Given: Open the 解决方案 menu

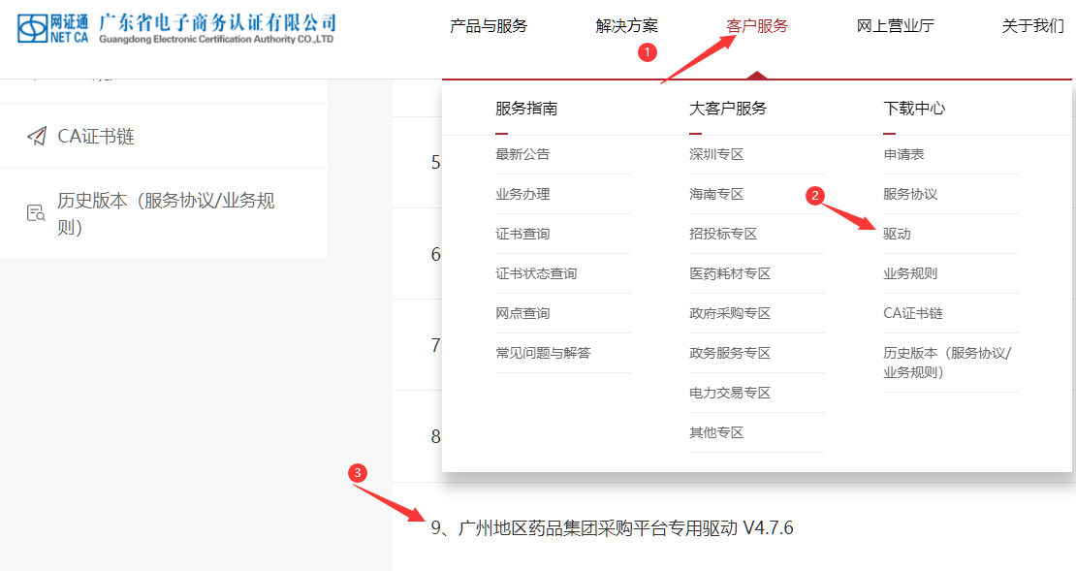Looking at the screenshot, I should [626, 26].
